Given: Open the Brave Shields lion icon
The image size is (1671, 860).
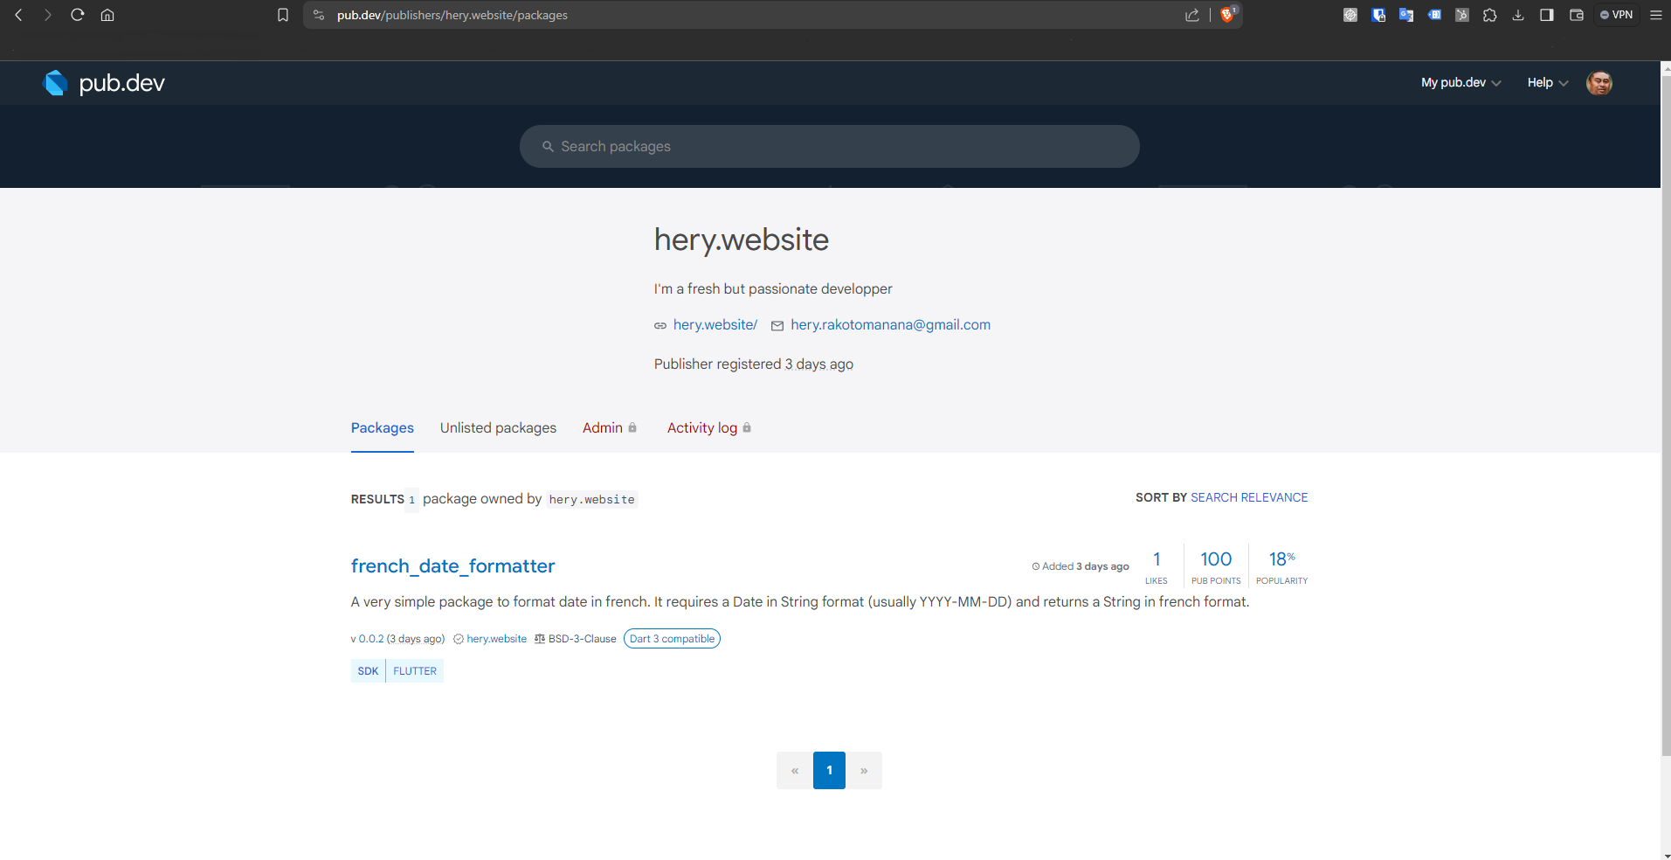Looking at the screenshot, I should coord(1227,14).
